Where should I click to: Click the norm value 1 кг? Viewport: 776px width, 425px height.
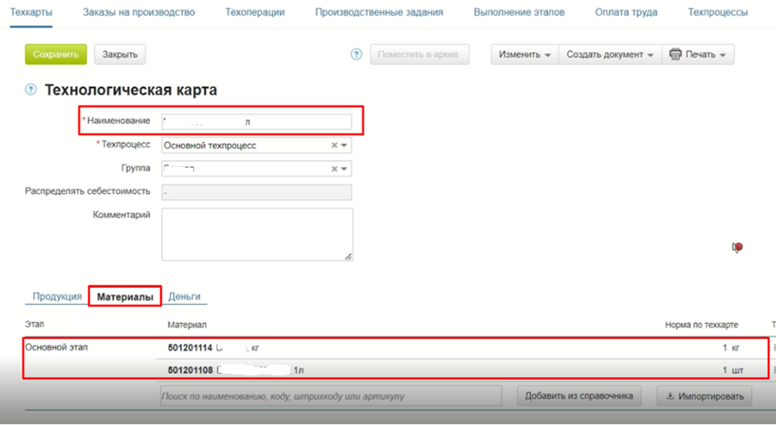732,348
